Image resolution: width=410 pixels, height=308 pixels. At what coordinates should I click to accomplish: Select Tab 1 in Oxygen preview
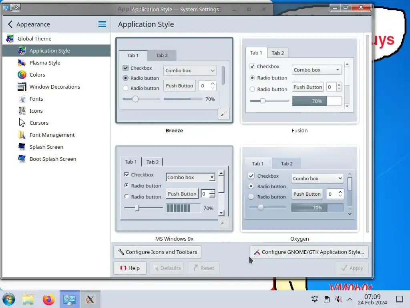[258, 164]
